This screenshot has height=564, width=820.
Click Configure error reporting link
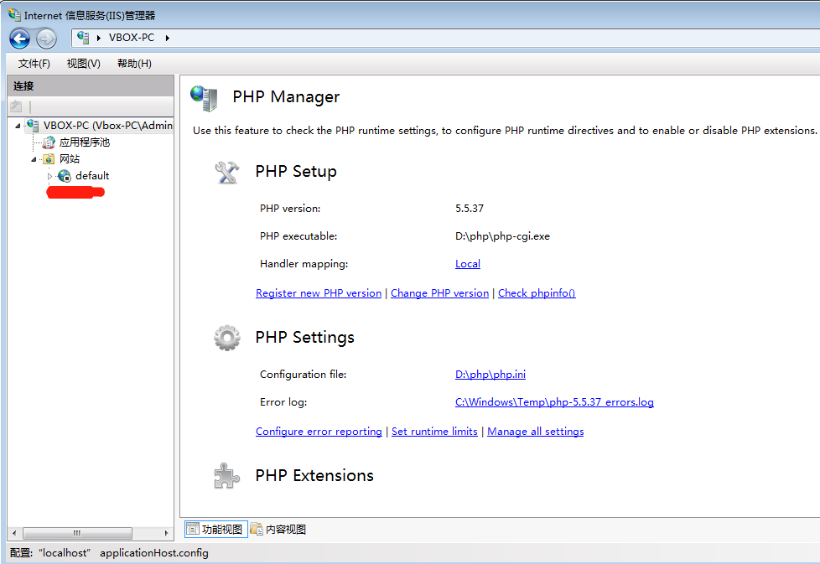pos(319,432)
